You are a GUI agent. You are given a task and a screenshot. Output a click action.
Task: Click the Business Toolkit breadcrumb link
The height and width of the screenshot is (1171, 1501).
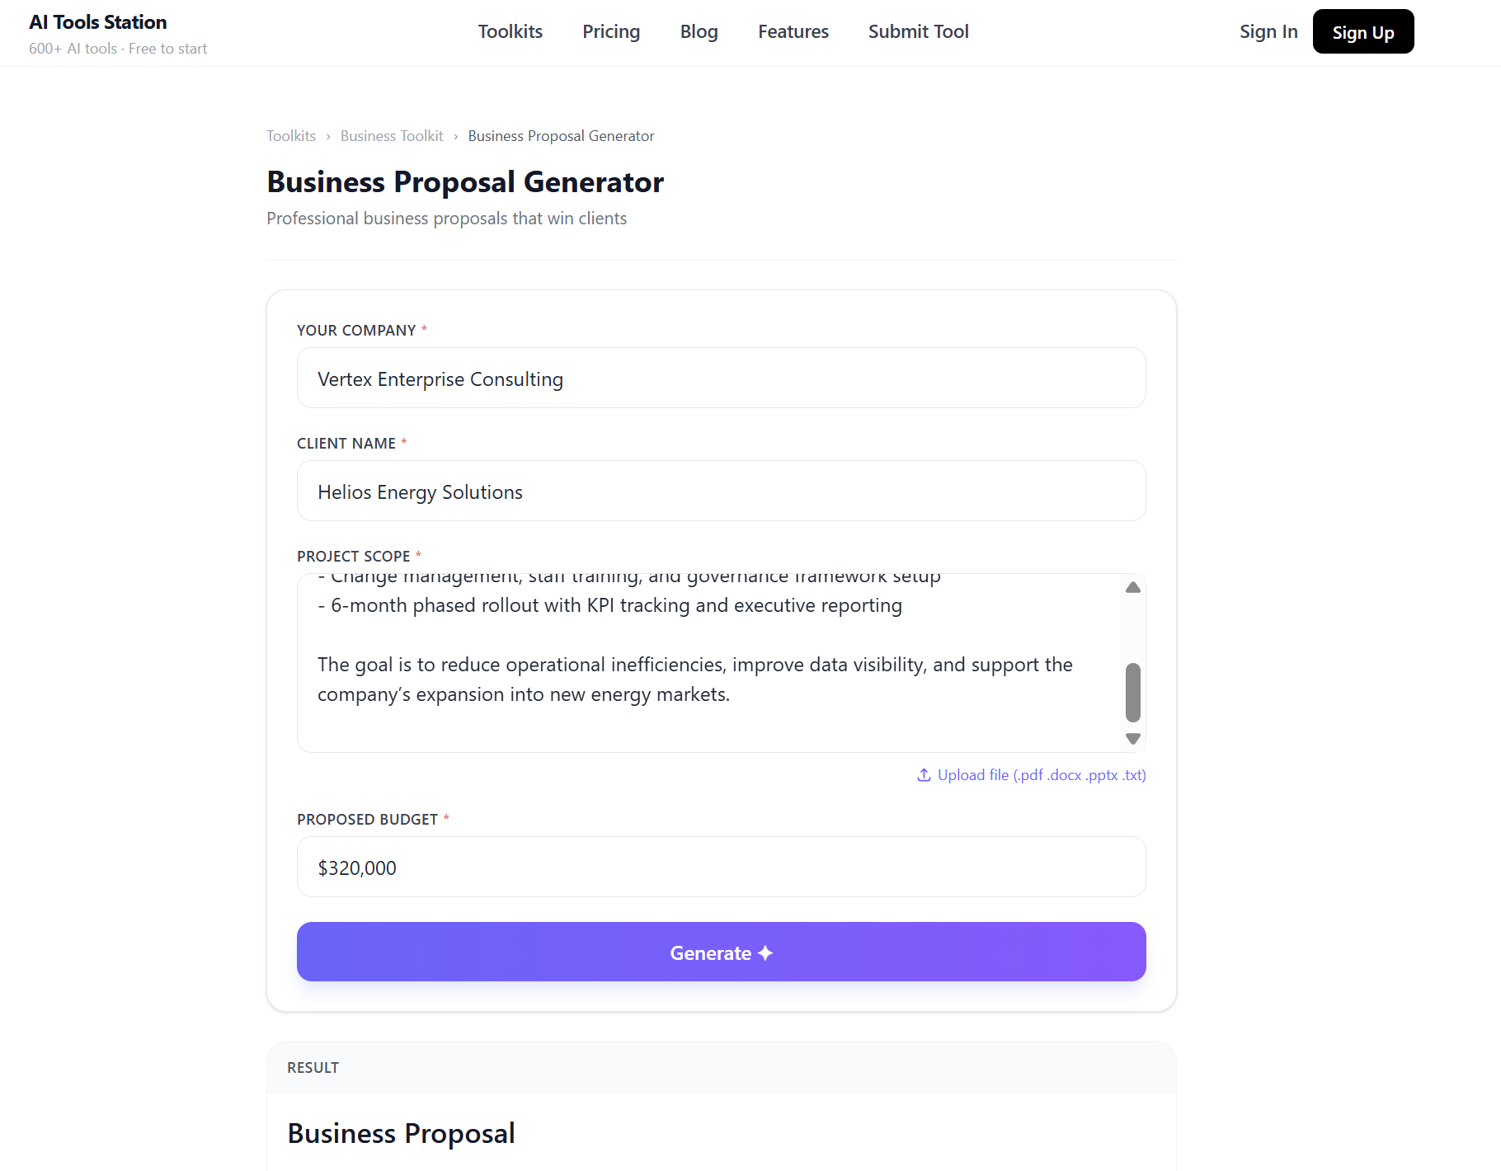(x=392, y=135)
